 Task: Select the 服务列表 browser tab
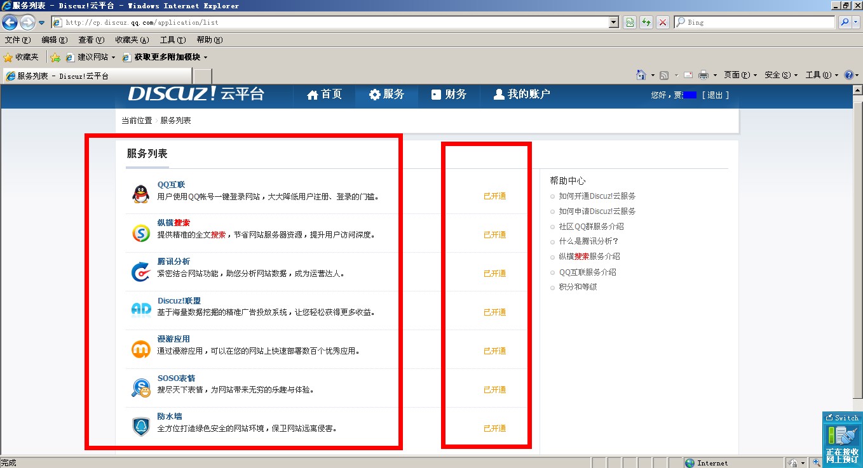(97, 76)
